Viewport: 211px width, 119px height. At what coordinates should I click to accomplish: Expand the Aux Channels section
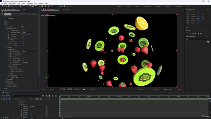tap(5, 81)
